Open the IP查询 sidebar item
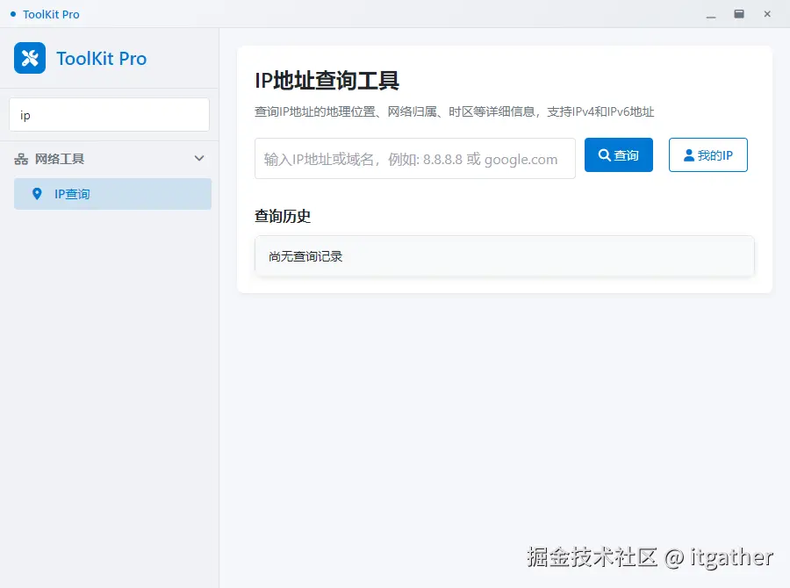Image resolution: width=790 pixels, height=588 pixels. (x=113, y=194)
